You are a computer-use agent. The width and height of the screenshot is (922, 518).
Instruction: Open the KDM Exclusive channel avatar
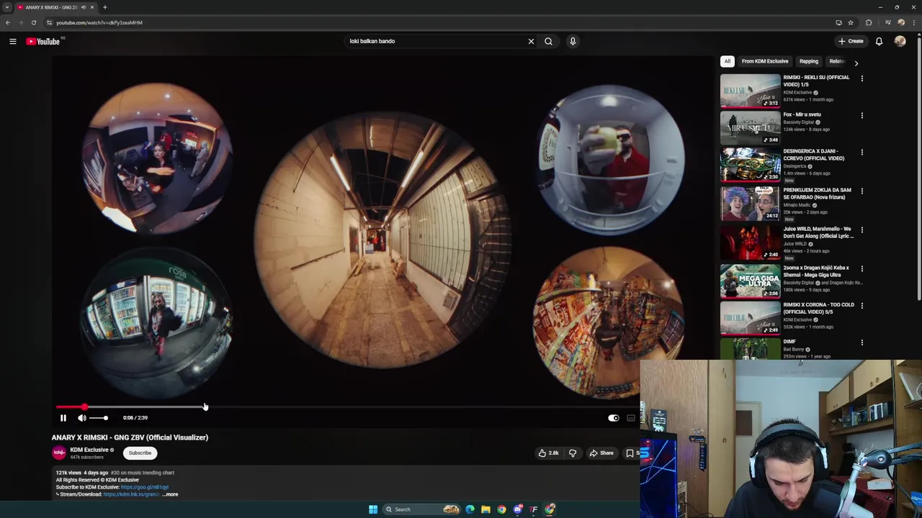(59, 453)
